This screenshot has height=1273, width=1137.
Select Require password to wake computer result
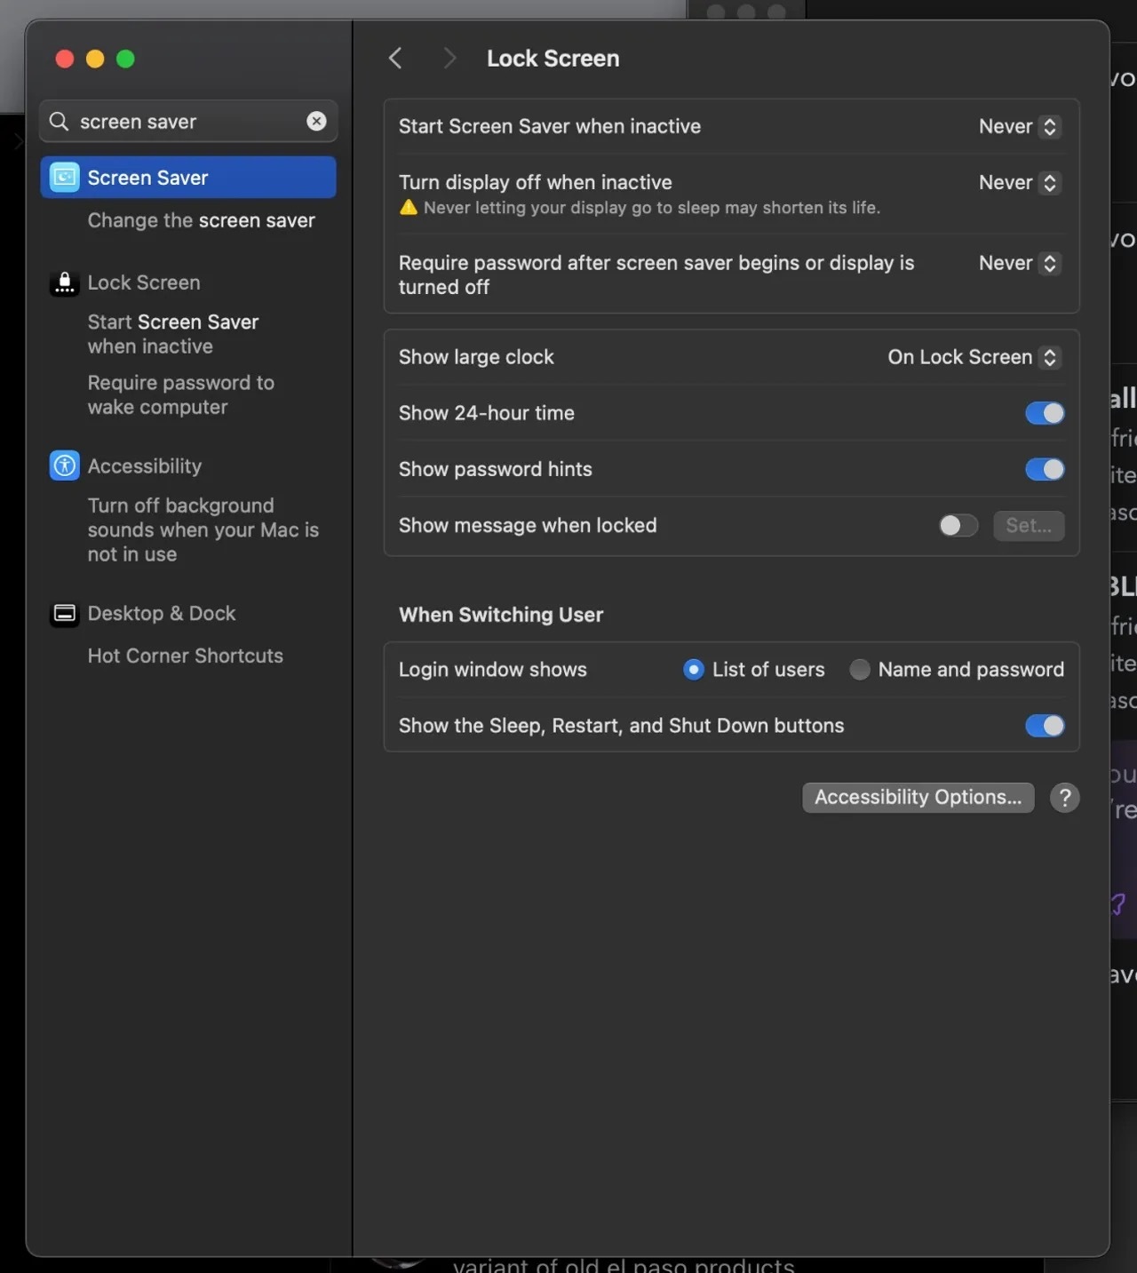click(x=180, y=394)
